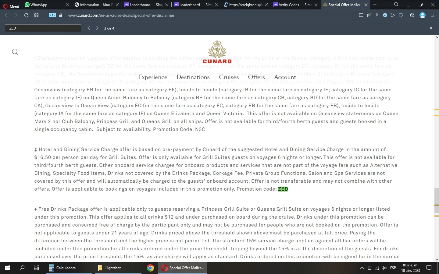Open first Leaderboard — Simp tab
Screen dimensions: 439x274
pos(146,5)
